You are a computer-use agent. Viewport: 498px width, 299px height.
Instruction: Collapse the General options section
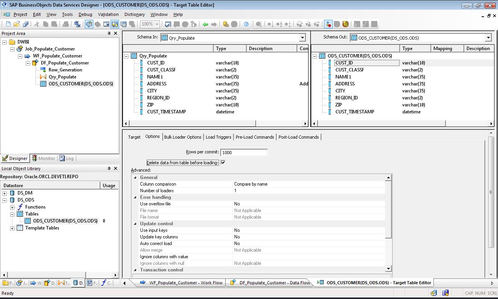135,177
